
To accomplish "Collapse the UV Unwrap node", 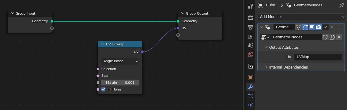I will (x=103, y=44).
